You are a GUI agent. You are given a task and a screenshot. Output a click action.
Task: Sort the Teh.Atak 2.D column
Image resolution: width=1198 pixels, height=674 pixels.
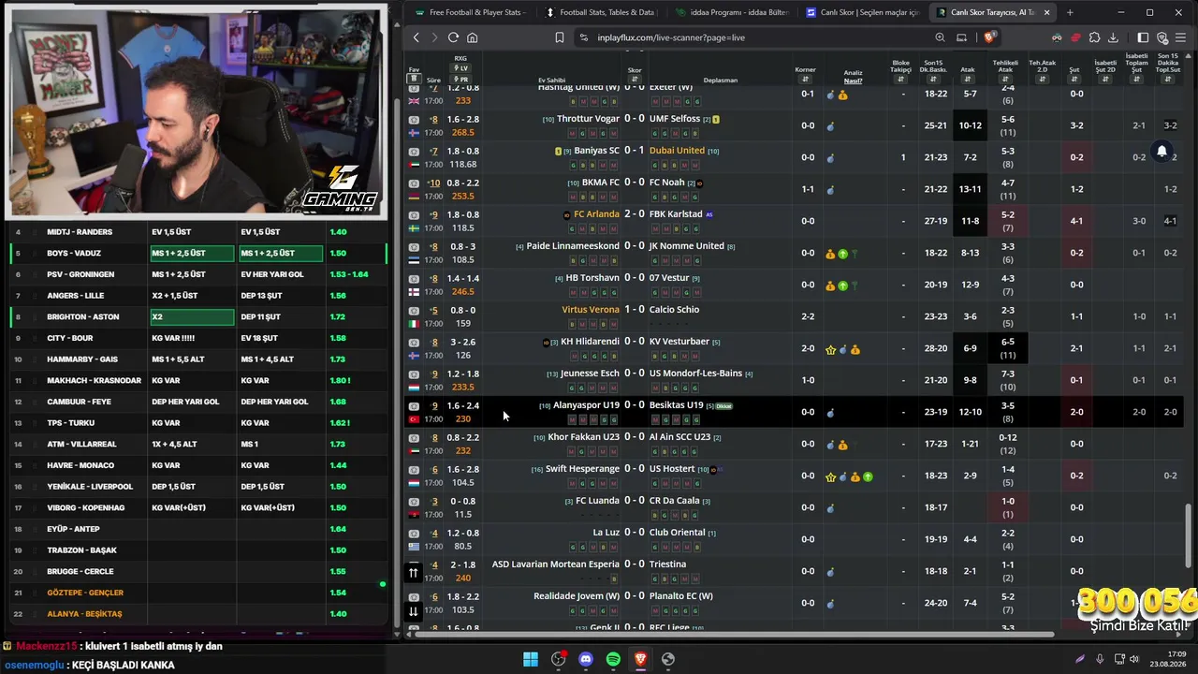1042,80
